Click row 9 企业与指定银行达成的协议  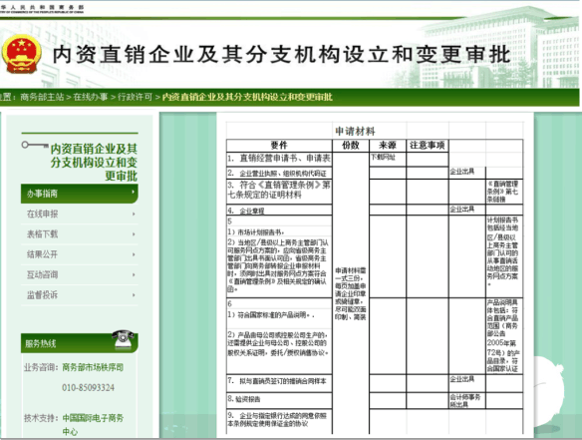(279, 420)
